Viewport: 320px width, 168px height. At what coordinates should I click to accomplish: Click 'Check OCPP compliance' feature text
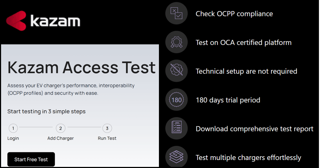tap(234, 14)
